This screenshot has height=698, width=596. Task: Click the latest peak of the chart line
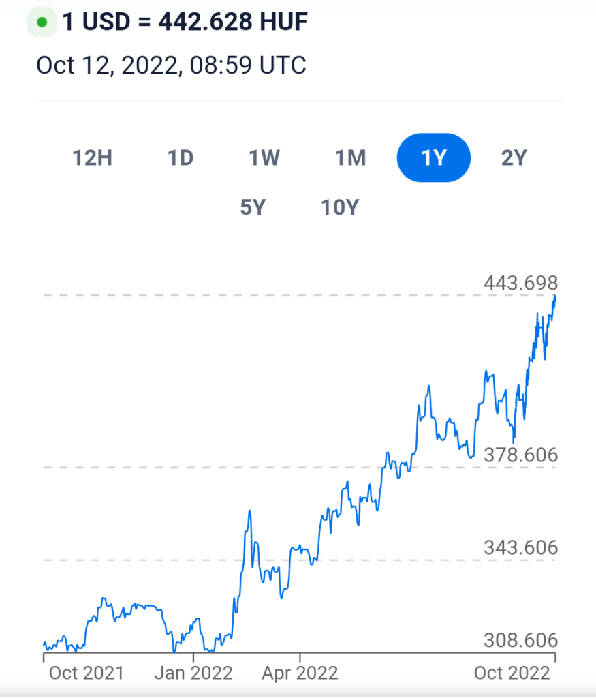pos(555,297)
